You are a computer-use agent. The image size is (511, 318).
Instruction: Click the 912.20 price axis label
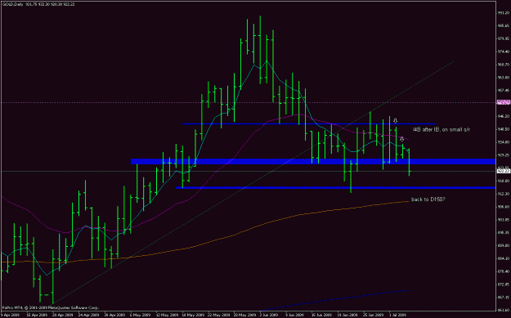coord(504,194)
